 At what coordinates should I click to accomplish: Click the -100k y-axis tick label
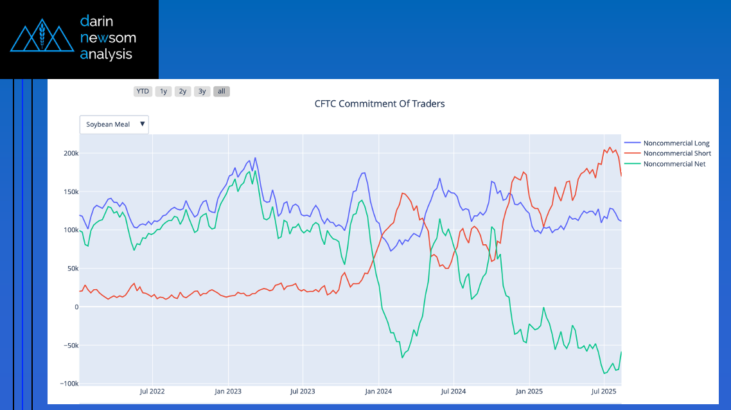point(68,384)
